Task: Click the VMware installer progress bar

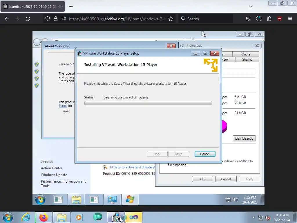Action: point(148,103)
